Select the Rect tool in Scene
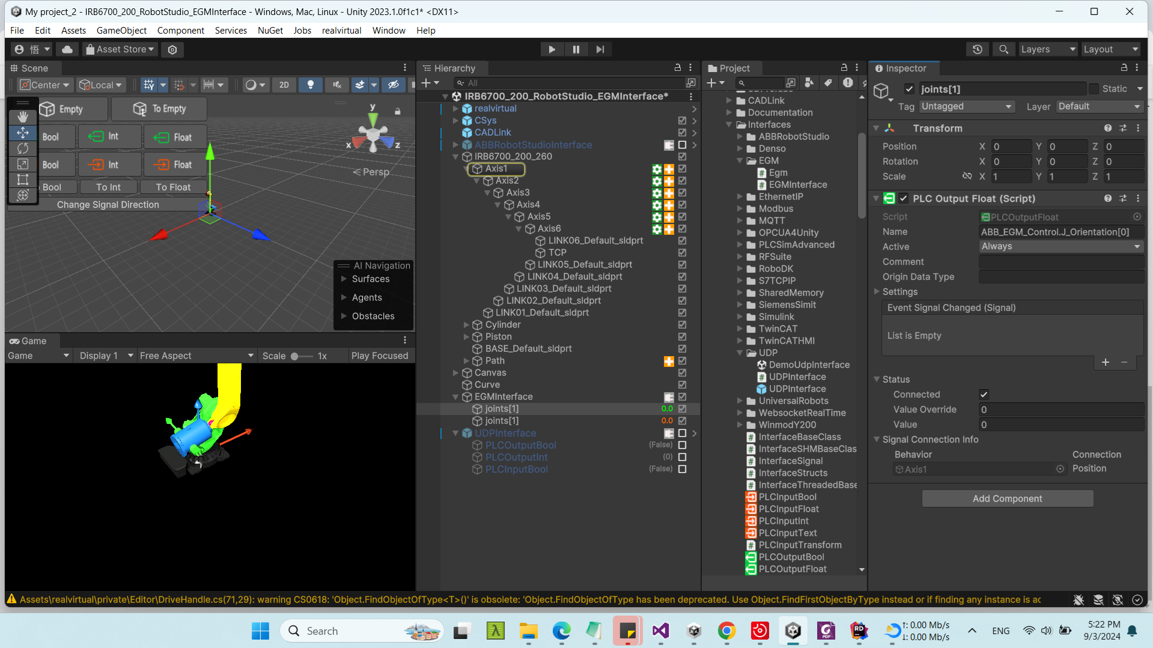 pyautogui.click(x=23, y=179)
